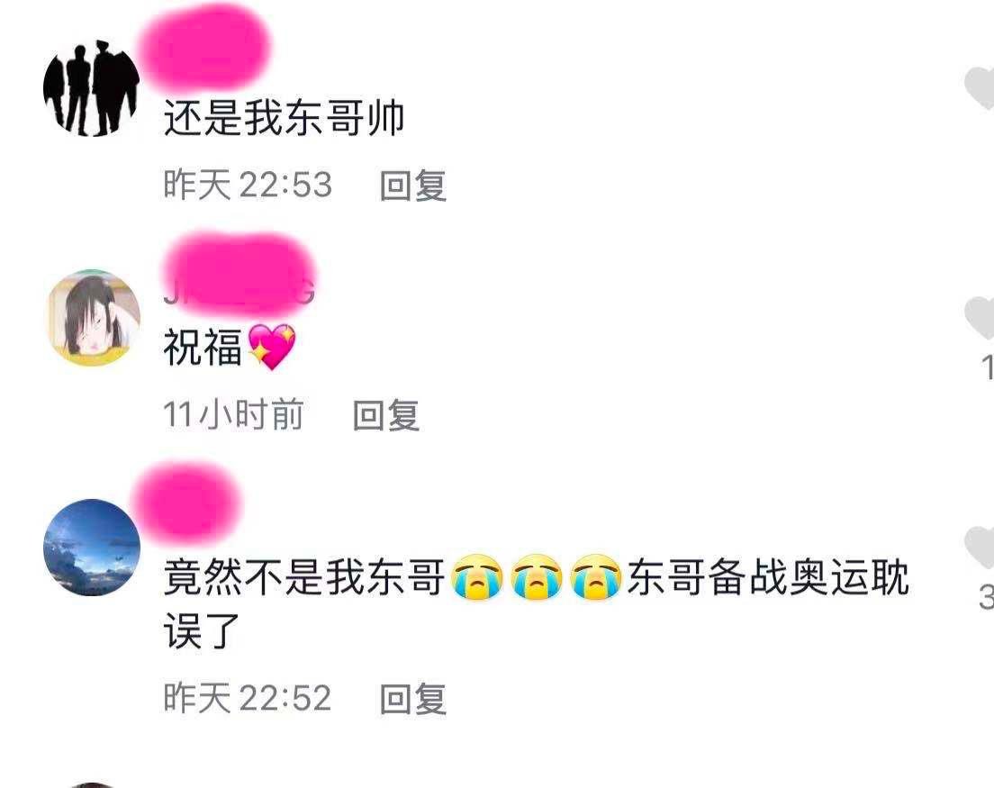Open the silhouette figures avatar profile
The height and width of the screenshot is (788, 994).
pos(92,88)
